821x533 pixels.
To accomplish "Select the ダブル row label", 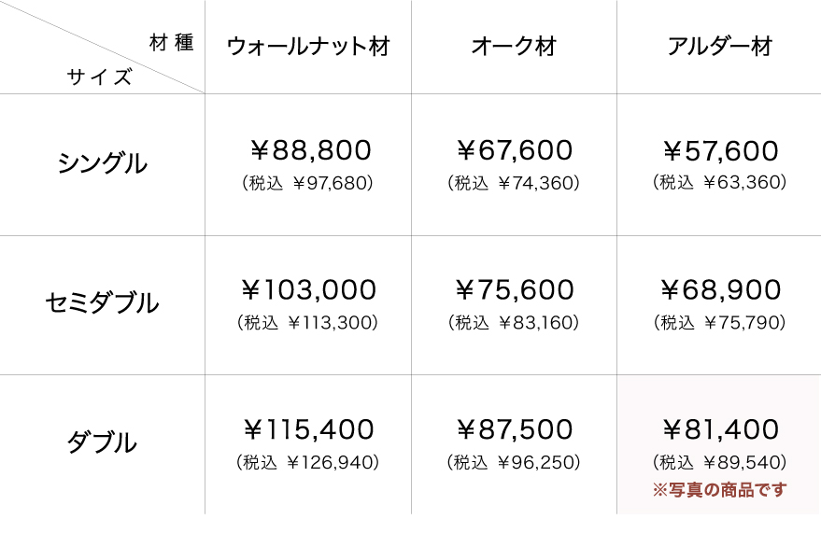I will pos(103,442).
